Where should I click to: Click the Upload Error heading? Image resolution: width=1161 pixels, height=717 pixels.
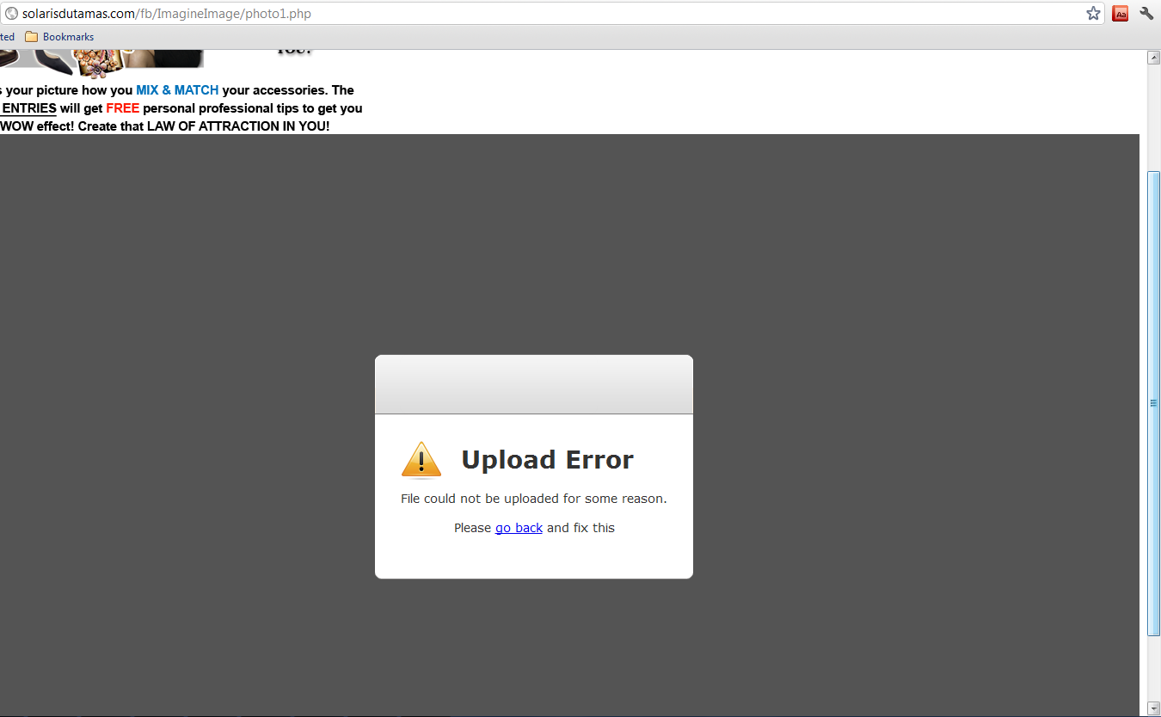click(547, 460)
